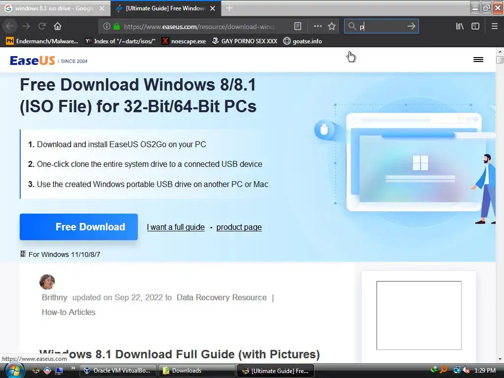Bookmark this page with the star icon
This screenshot has width=504, height=378.
[332, 27]
